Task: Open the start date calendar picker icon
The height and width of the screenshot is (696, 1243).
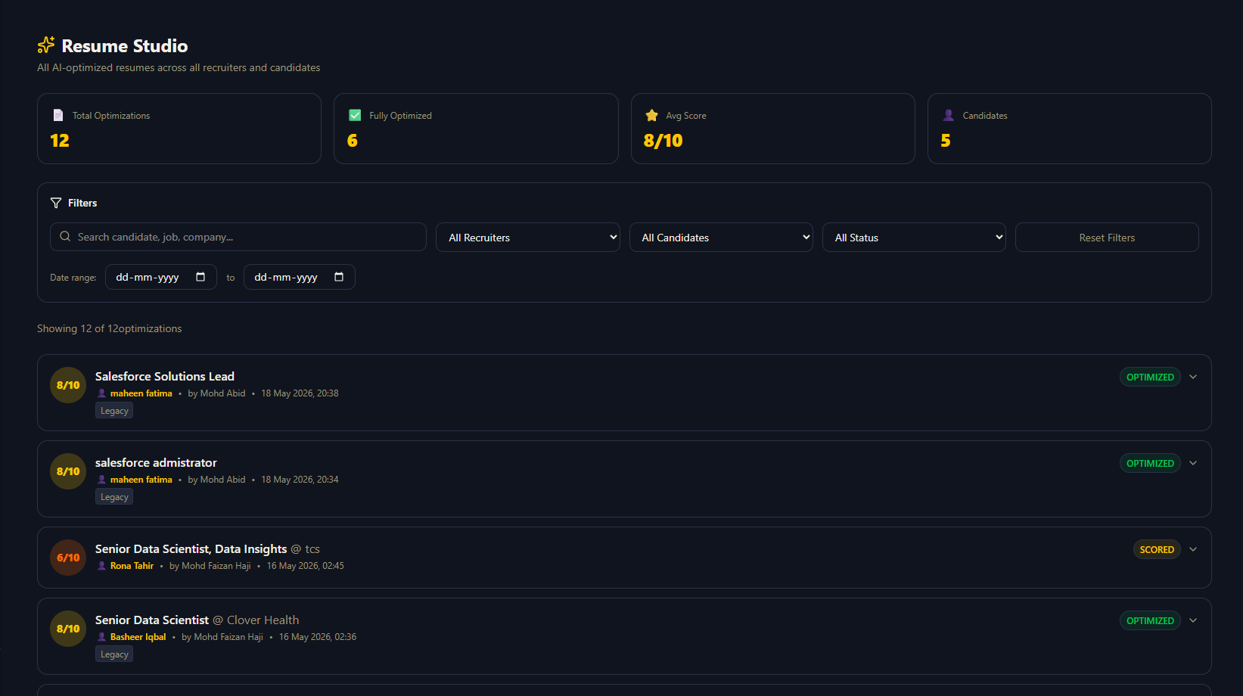Action: click(200, 277)
